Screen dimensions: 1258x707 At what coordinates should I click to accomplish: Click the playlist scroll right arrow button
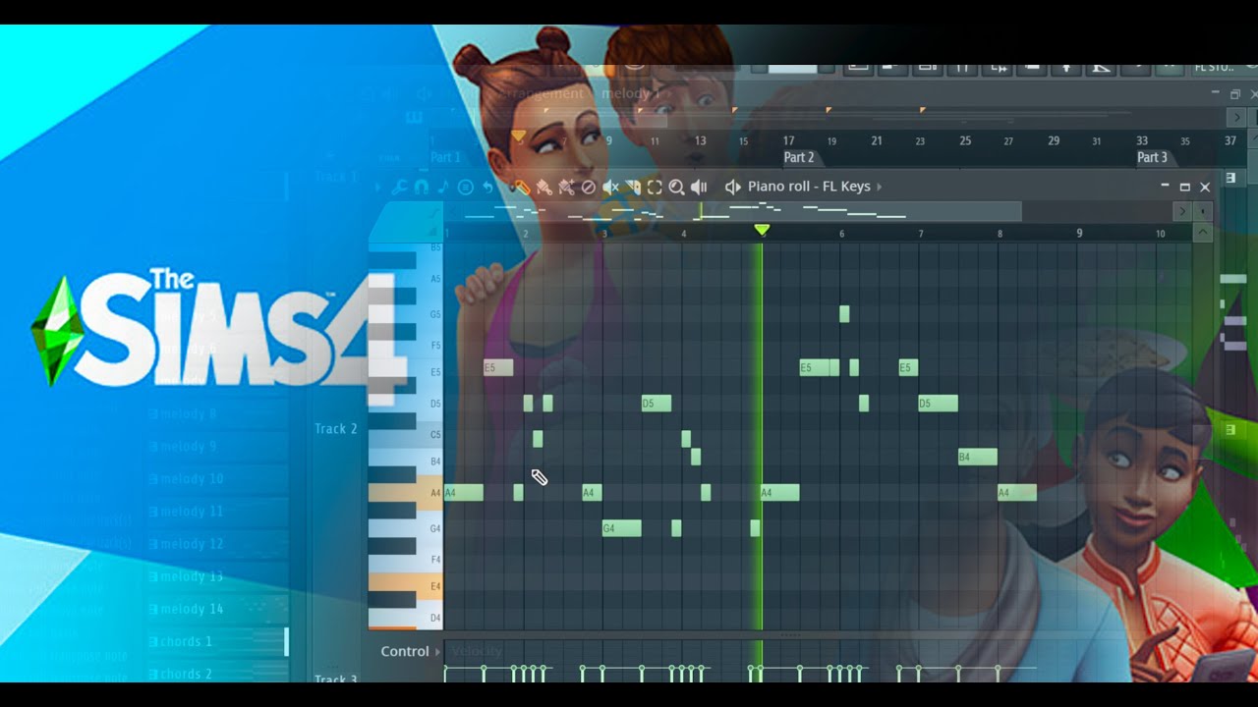[x=1236, y=117]
